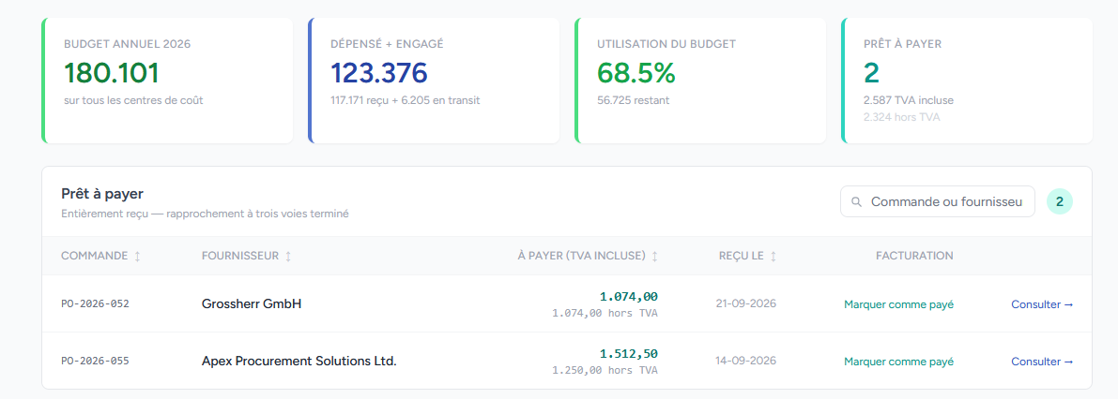Click received date 21-09-2026
Image resolution: width=1118 pixels, height=399 pixels.
(746, 303)
